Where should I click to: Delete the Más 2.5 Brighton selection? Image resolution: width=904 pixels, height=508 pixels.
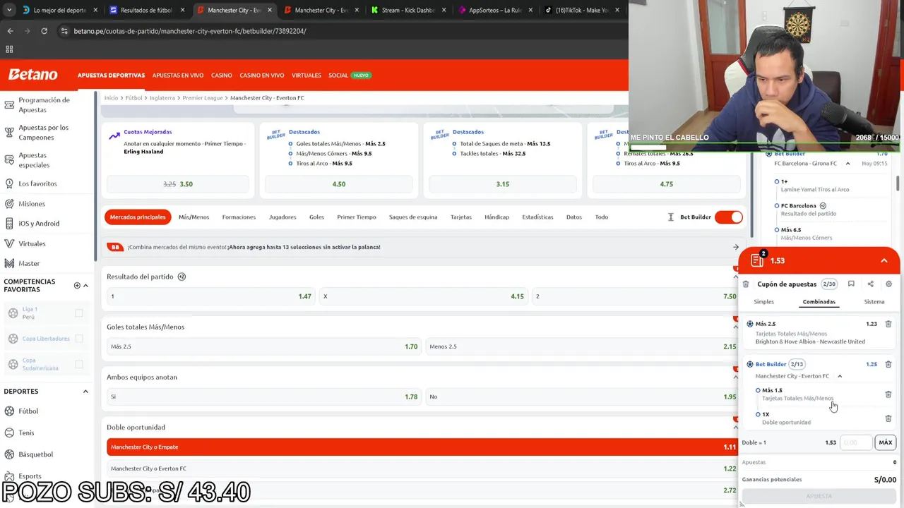point(888,324)
